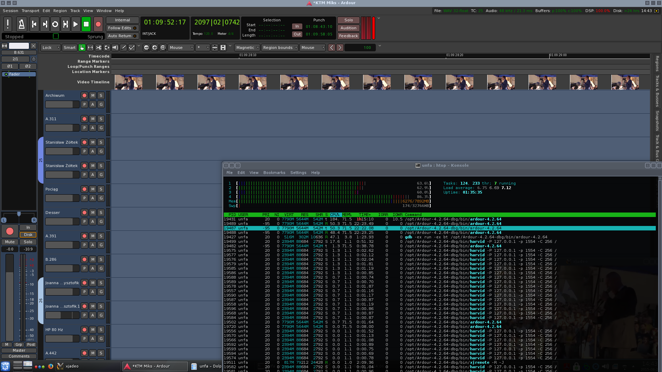
Task: Click the Solo button on Desser track
Action: click(x=101, y=213)
